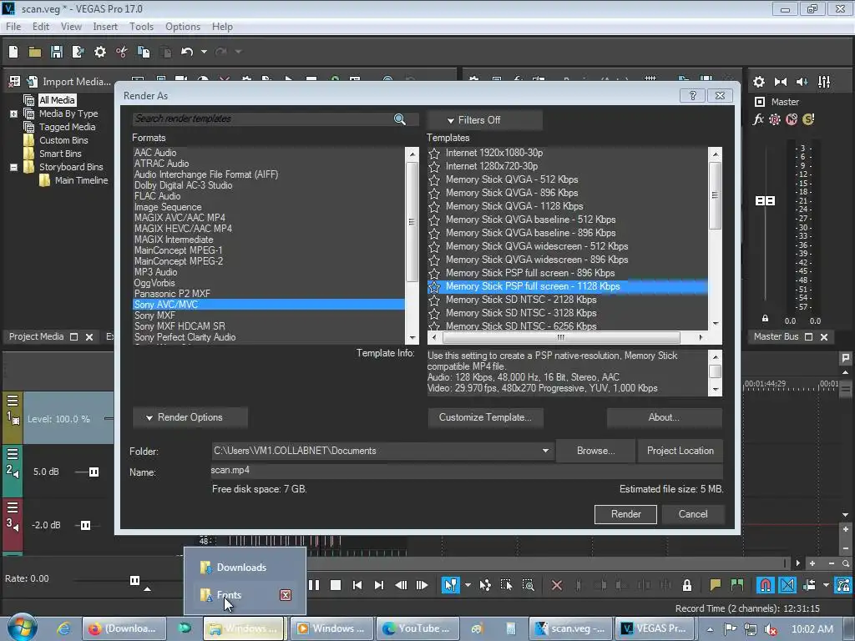Open the Normal Edit tool dropdown arrow
This screenshot has height=641, width=855.
pos(468,585)
